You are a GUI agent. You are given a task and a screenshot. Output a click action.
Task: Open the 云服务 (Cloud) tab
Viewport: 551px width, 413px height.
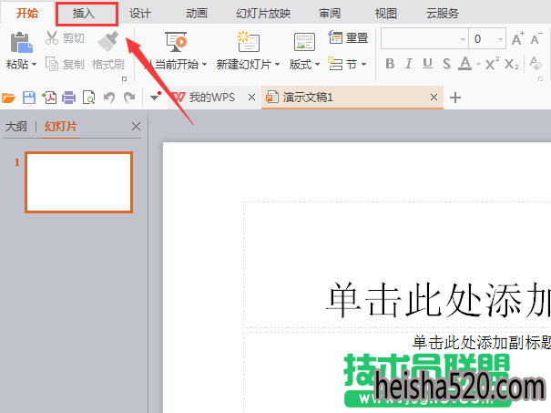(443, 14)
